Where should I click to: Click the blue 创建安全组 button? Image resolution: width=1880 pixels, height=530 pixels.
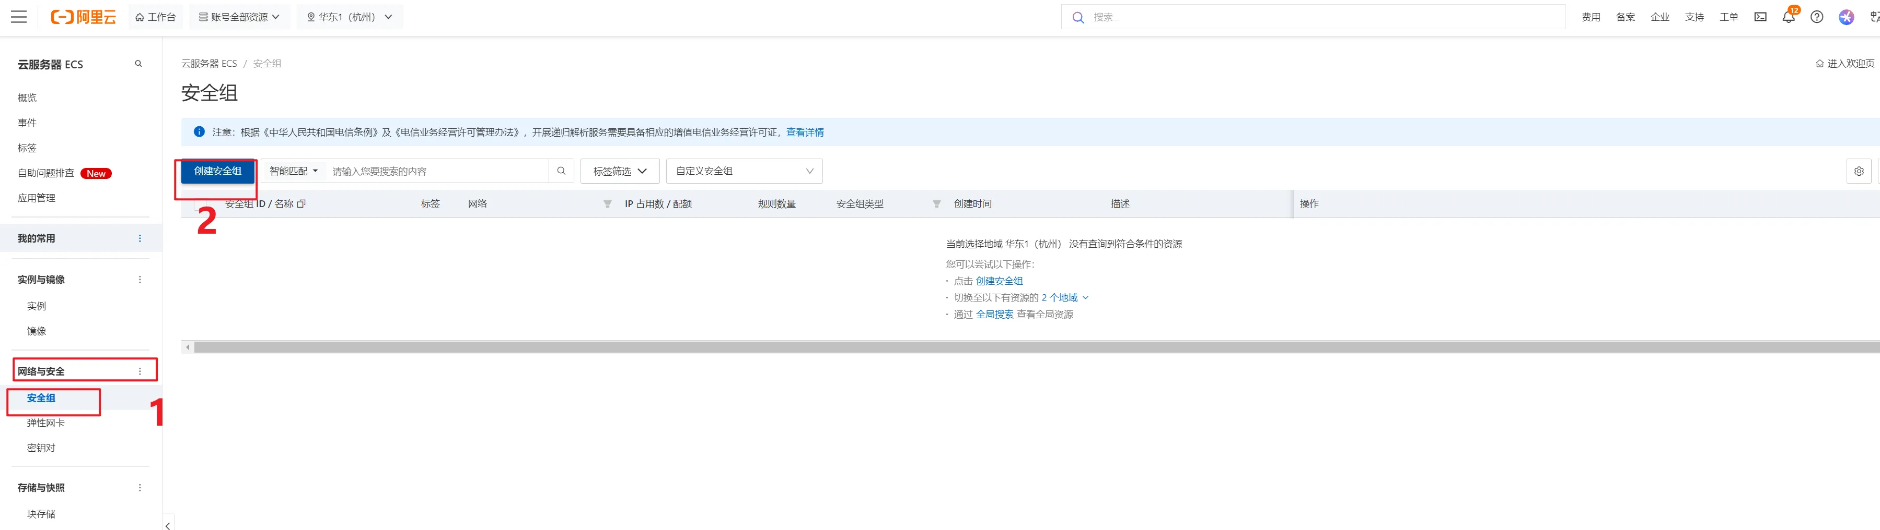217,171
